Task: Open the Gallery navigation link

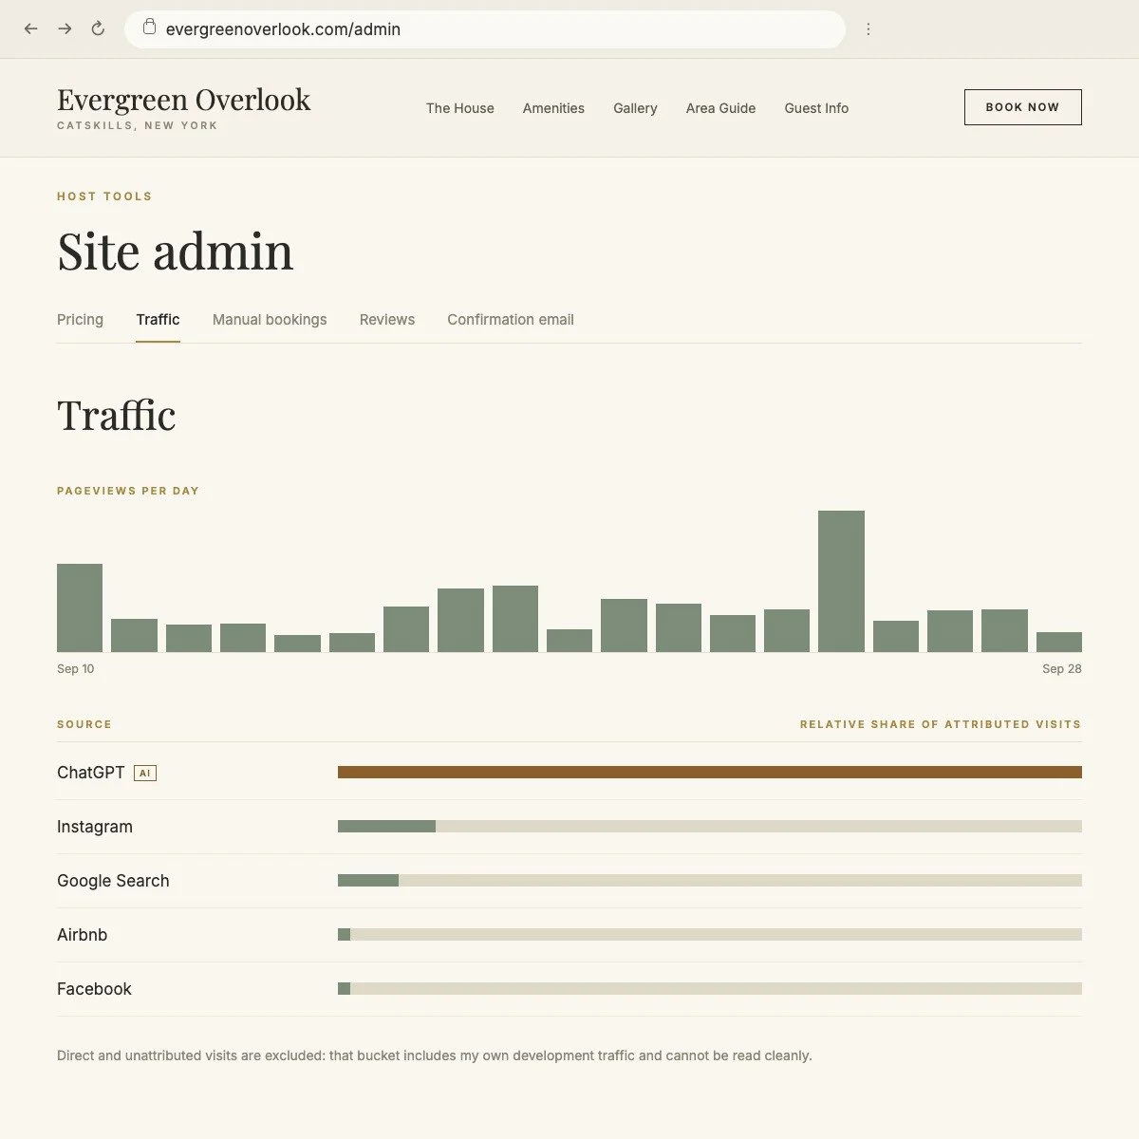Action: [x=635, y=108]
